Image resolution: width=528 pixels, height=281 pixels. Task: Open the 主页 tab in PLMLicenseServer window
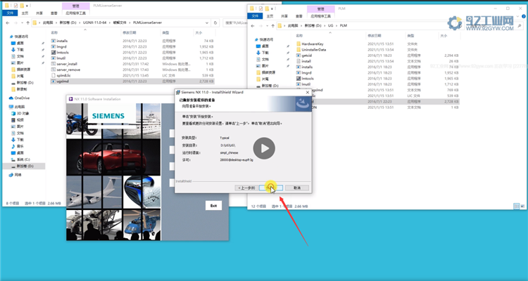25,13
